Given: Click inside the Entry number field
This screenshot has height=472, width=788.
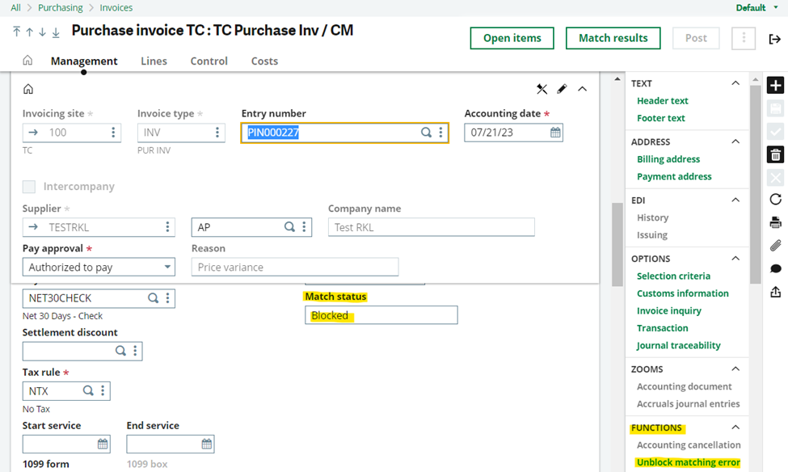Looking at the screenshot, I should 323,132.
